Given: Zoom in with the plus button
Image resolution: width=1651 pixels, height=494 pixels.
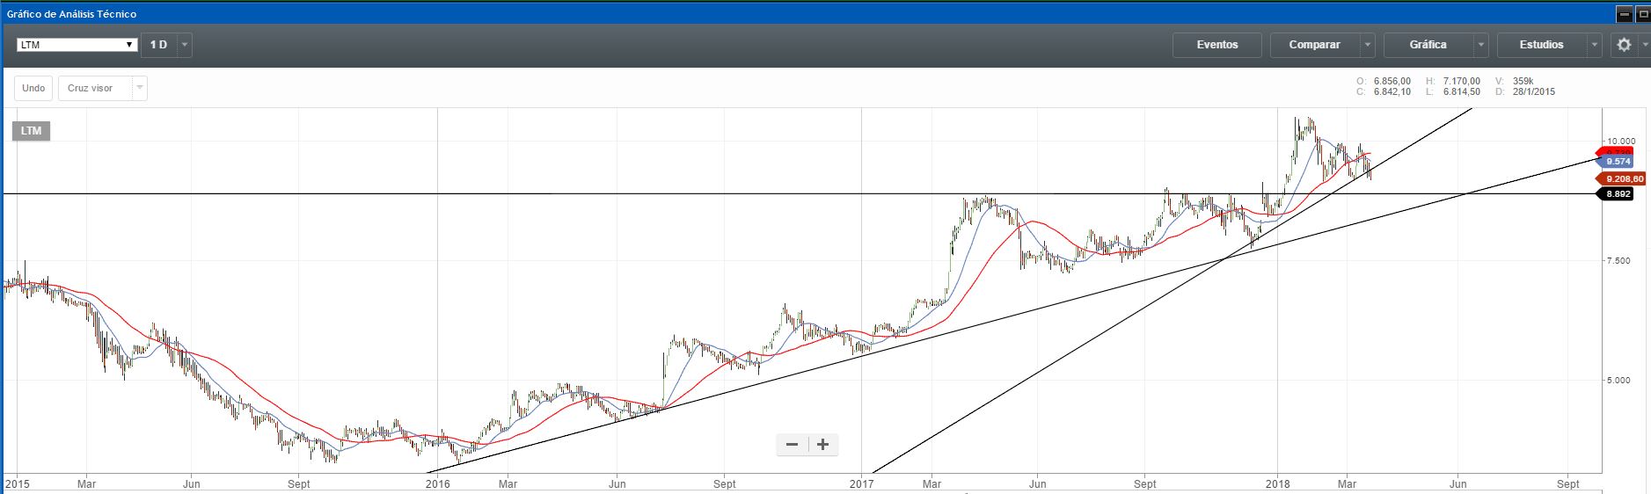Looking at the screenshot, I should point(823,445).
